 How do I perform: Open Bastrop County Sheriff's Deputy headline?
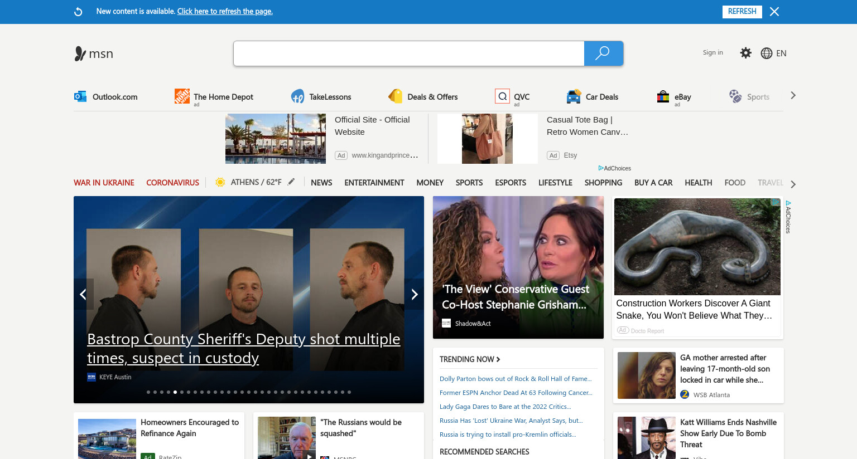point(244,348)
